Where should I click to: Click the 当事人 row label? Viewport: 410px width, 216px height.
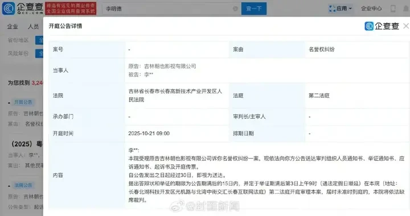click(60, 70)
